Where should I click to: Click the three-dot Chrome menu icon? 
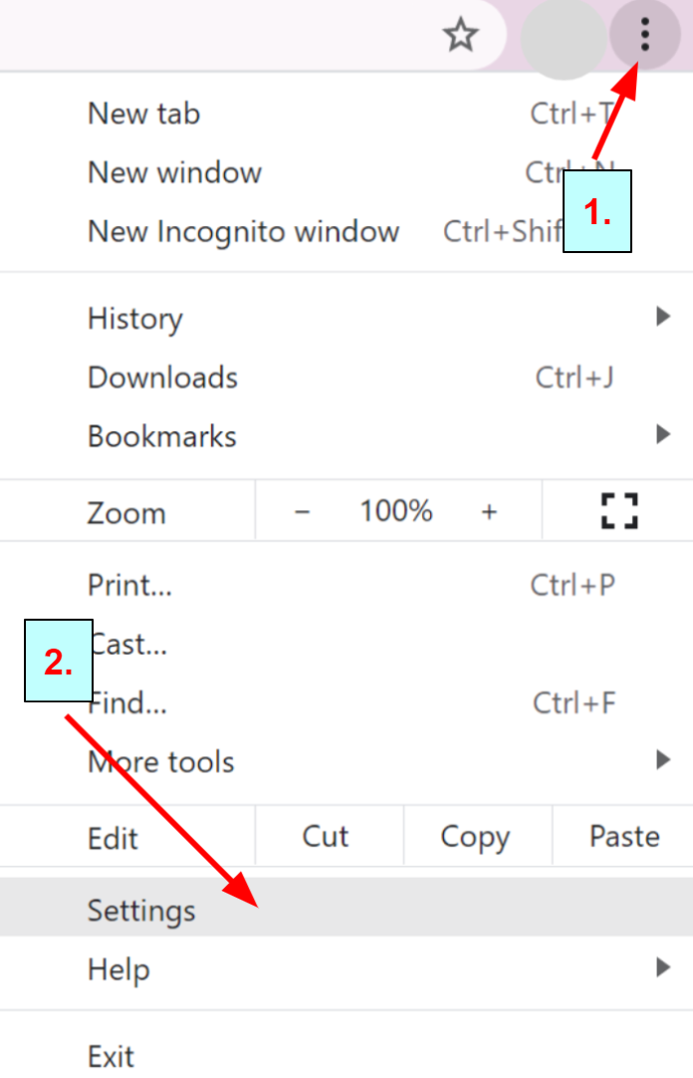(645, 36)
